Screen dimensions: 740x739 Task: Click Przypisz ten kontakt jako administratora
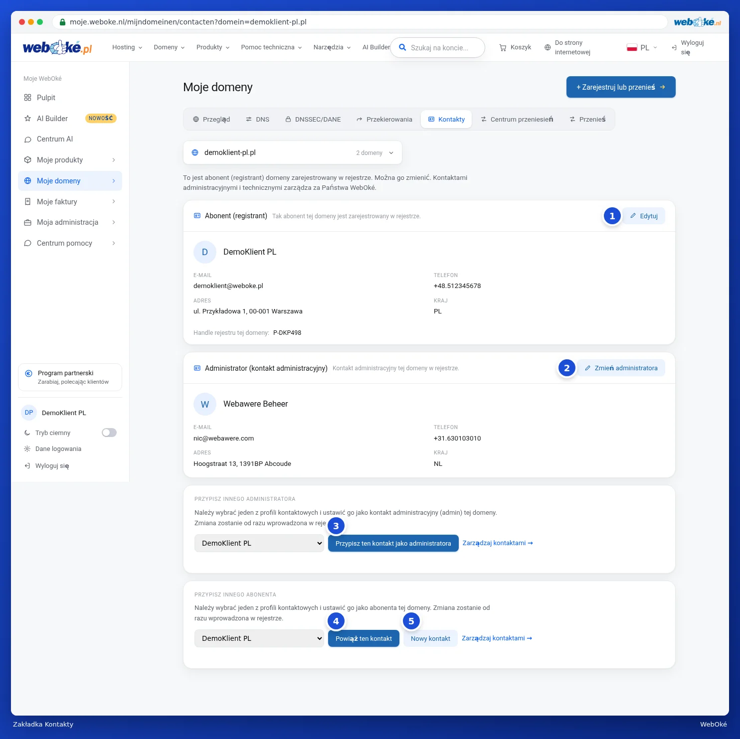point(393,543)
